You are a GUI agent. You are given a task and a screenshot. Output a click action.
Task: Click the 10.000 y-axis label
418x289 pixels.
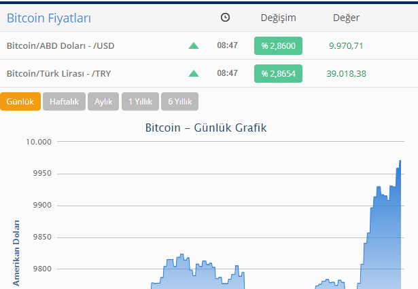[39, 142]
